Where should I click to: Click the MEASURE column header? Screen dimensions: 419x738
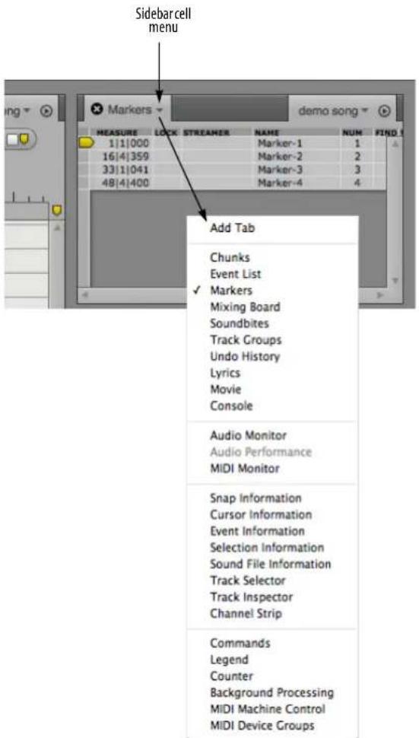[x=117, y=133]
